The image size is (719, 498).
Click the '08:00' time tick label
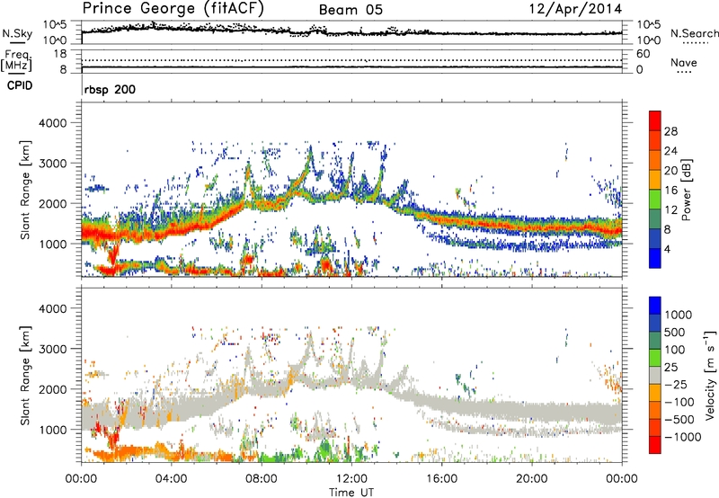pos(262,479)
